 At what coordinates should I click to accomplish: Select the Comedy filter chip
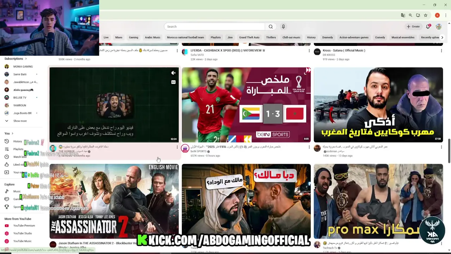(380, 37)
